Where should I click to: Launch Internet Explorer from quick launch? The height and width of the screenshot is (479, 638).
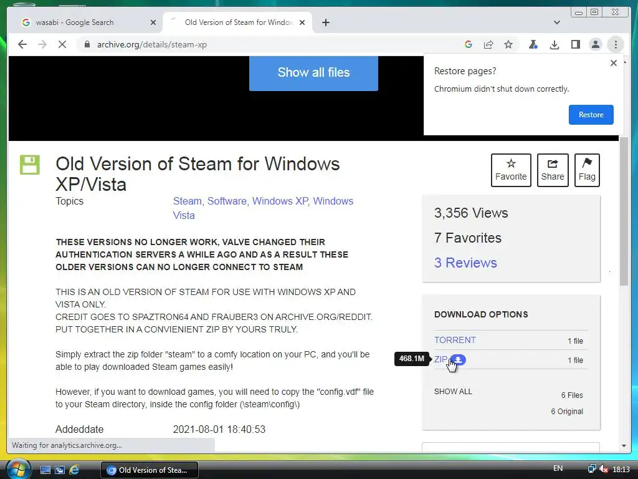pos(74,470)
